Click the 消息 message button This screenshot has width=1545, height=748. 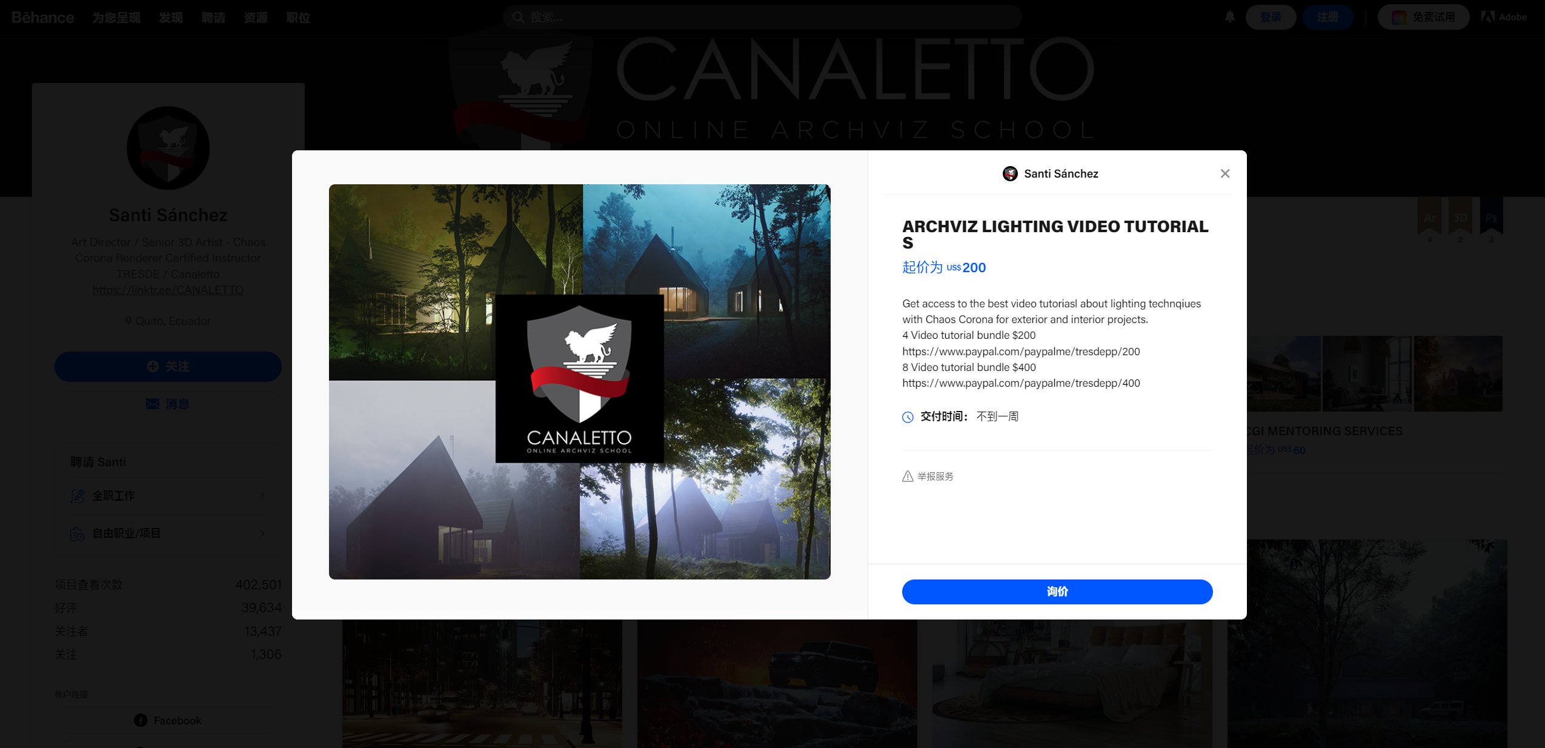(x=168, y=404)
